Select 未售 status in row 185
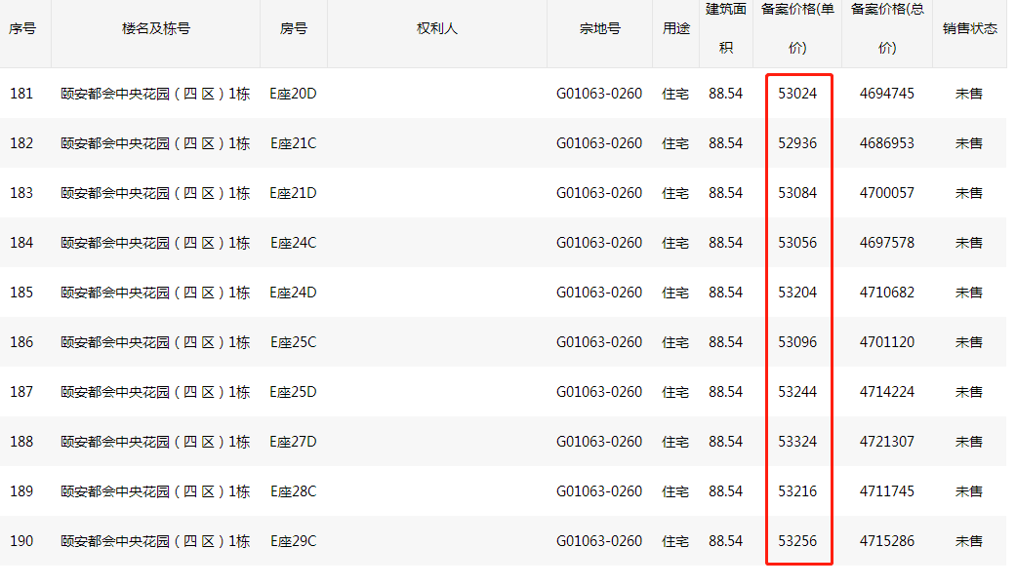The height and width of the screenshot is (587, 1016). coord(969,293)
